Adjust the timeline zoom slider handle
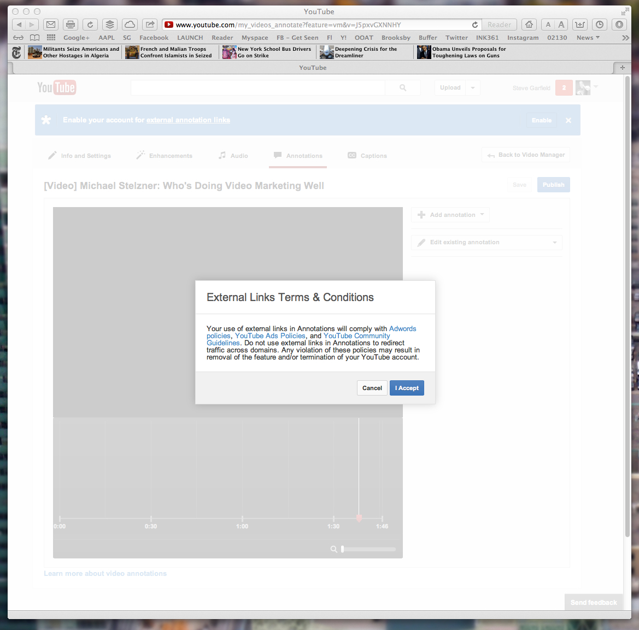639x630 pixels. click(343, 549)
